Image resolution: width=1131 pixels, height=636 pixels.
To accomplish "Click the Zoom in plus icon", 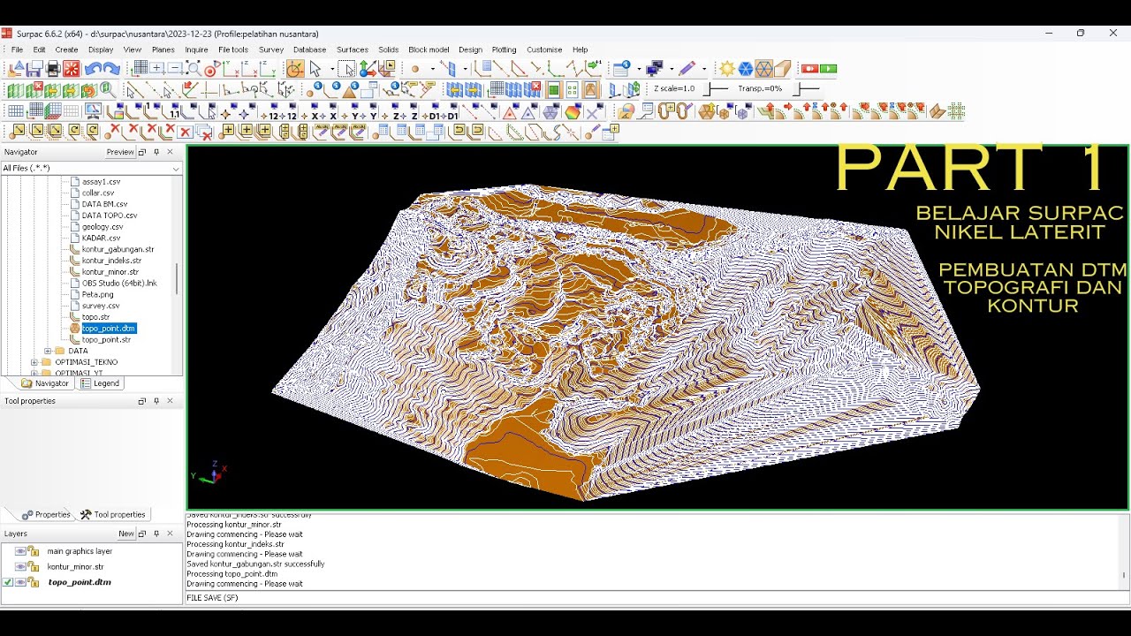I will tap(157, 68).
